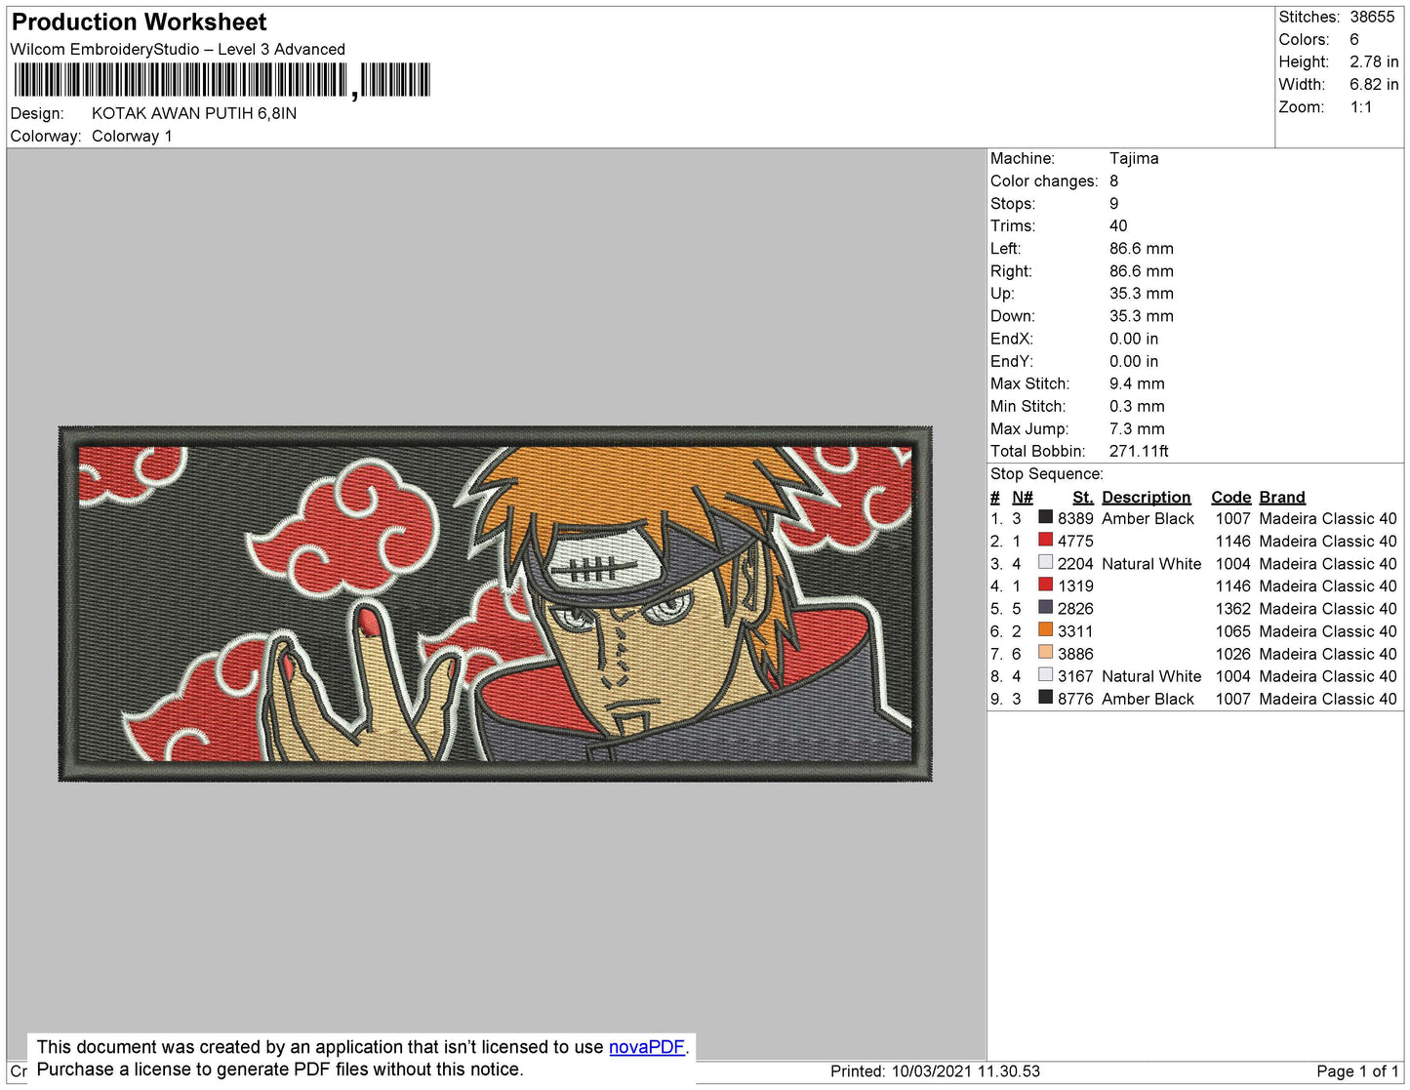This screenshot has width=1410, height=1090.
Task: Click the embroidery design preview image
Action: [496, 604]
